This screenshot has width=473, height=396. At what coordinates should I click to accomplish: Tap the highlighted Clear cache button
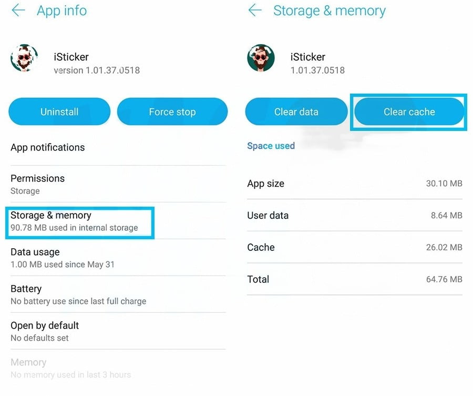(x=409, y=111)
